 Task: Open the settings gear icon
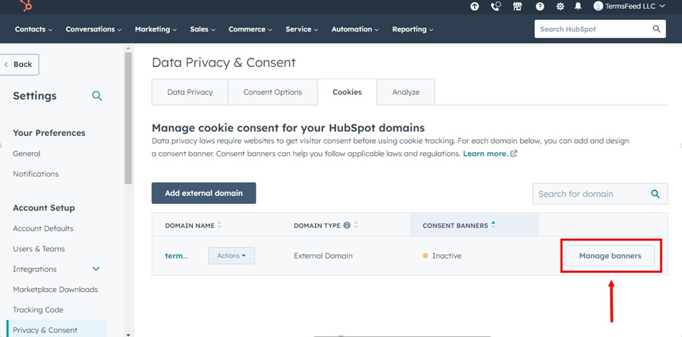(560, 7)
